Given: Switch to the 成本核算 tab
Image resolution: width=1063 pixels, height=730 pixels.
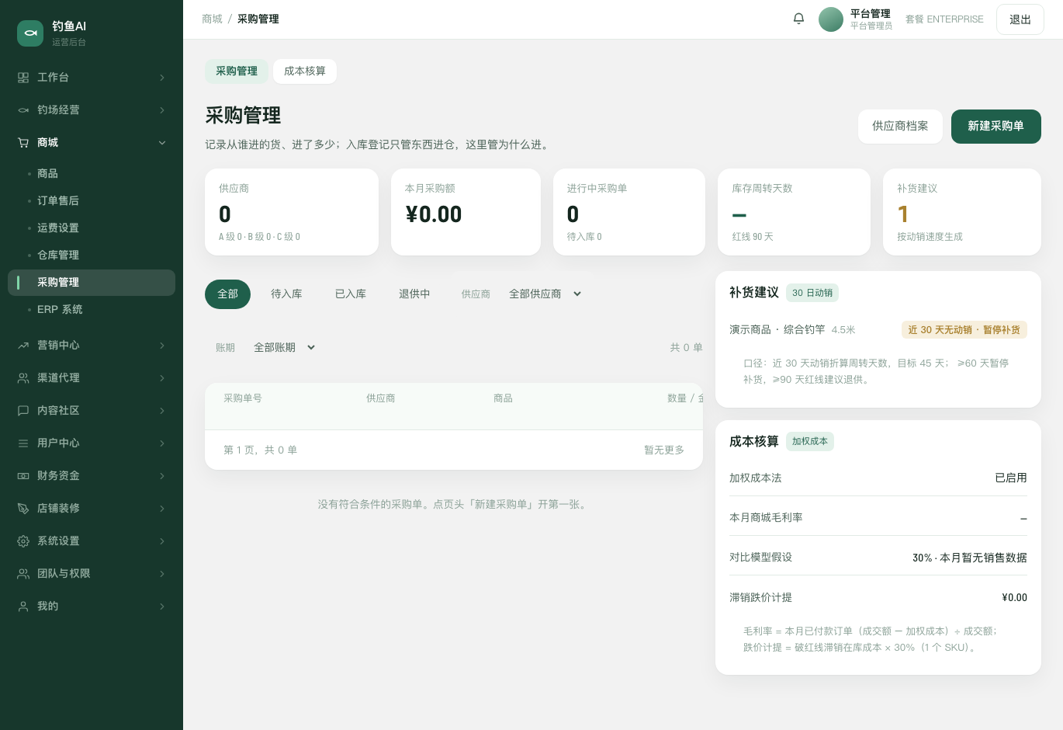Looking at the screenshot, I should coord(305,71).
